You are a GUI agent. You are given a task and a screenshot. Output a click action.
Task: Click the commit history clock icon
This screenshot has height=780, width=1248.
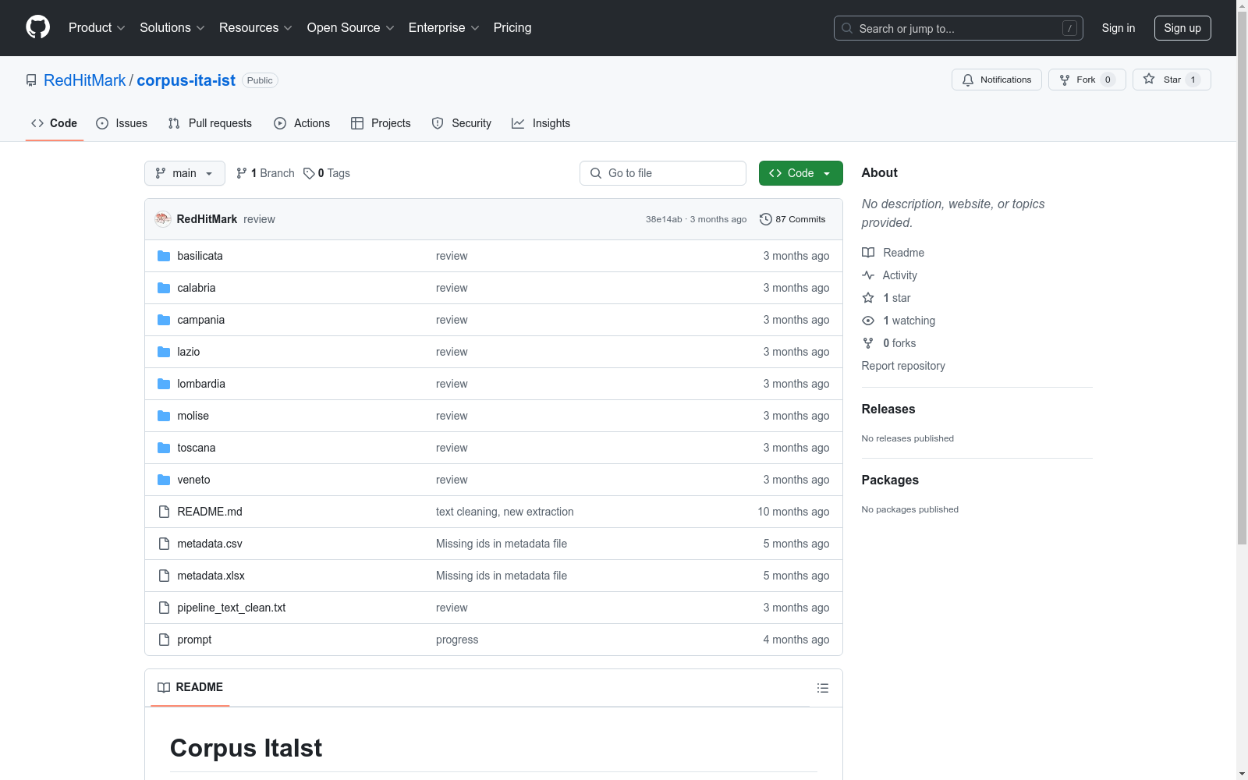point(766,219)
